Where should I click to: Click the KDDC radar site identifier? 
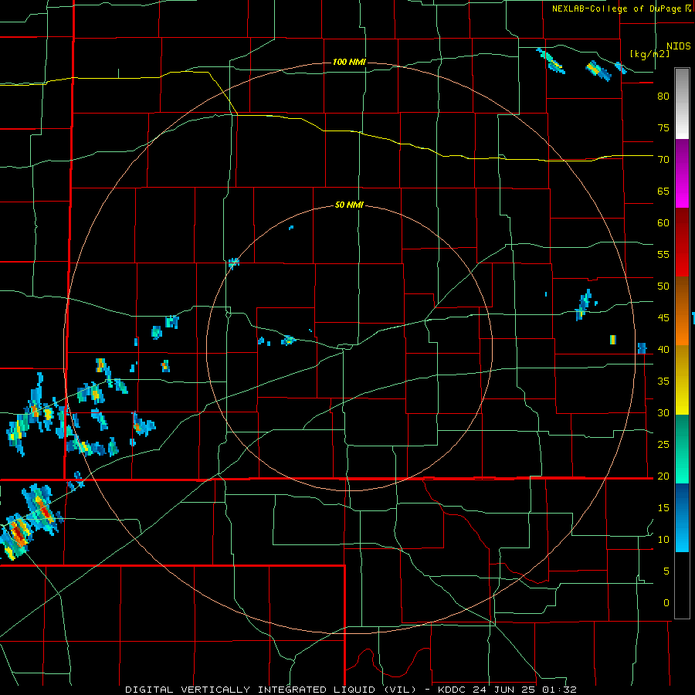click(452, 690)
